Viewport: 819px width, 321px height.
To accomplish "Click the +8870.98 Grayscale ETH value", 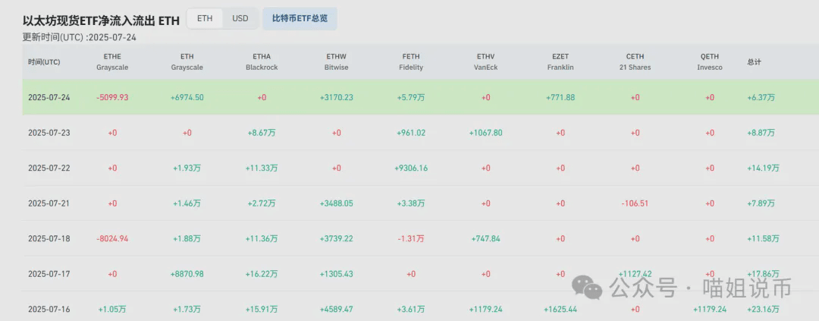I will pos(187,274).
